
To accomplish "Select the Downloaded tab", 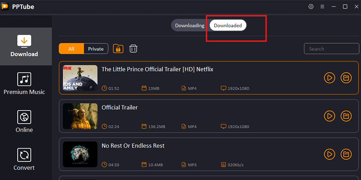I will point(228,26).
